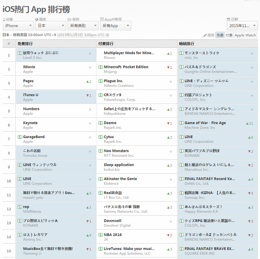260x259 pixels.
Task: Click in-app purchase icon beside free-chart LINE
Action: (20, 179)
